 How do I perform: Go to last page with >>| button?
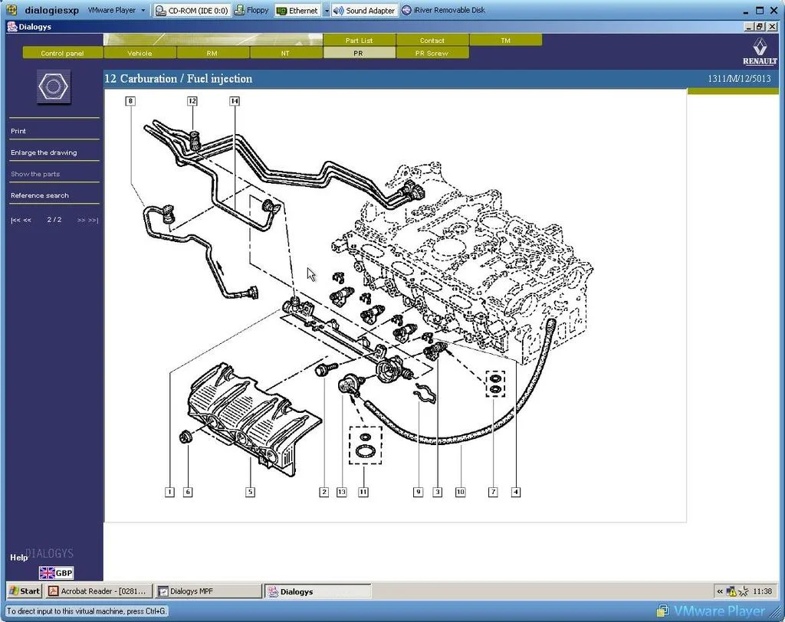[93, 220]
